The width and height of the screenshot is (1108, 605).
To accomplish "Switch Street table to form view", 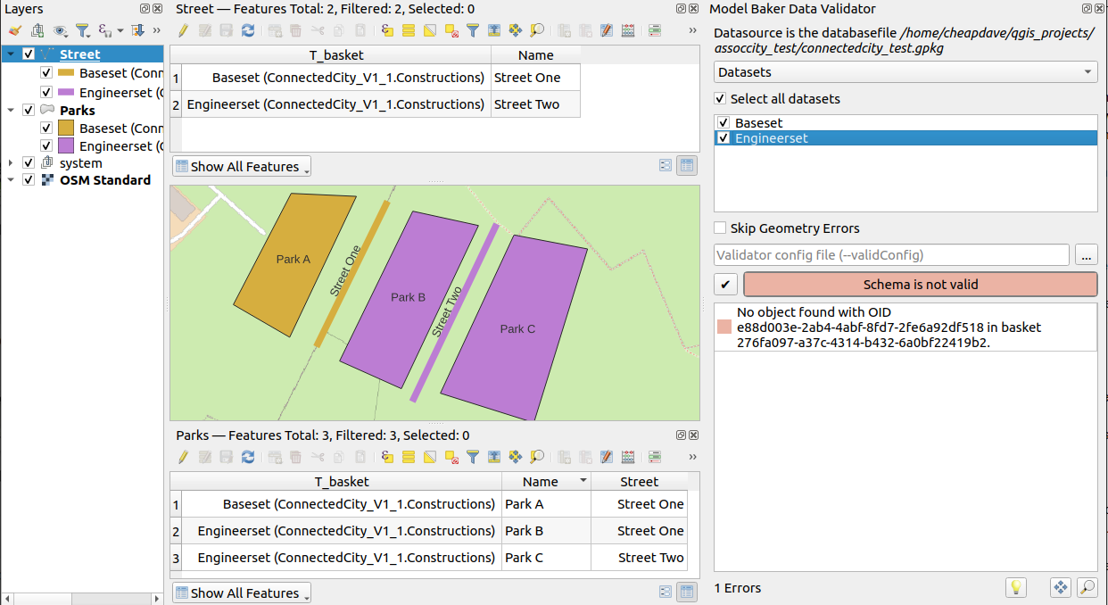I will pyautogui.click(x=665, y=166).
